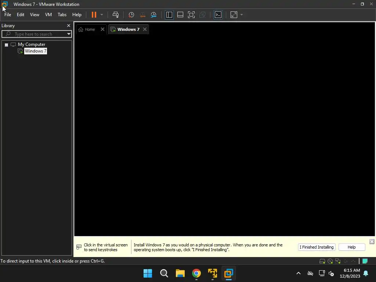Click the muted volume tray icon
Image resolution: width=376 pixels, height=282 pixels.
[331, 273]
